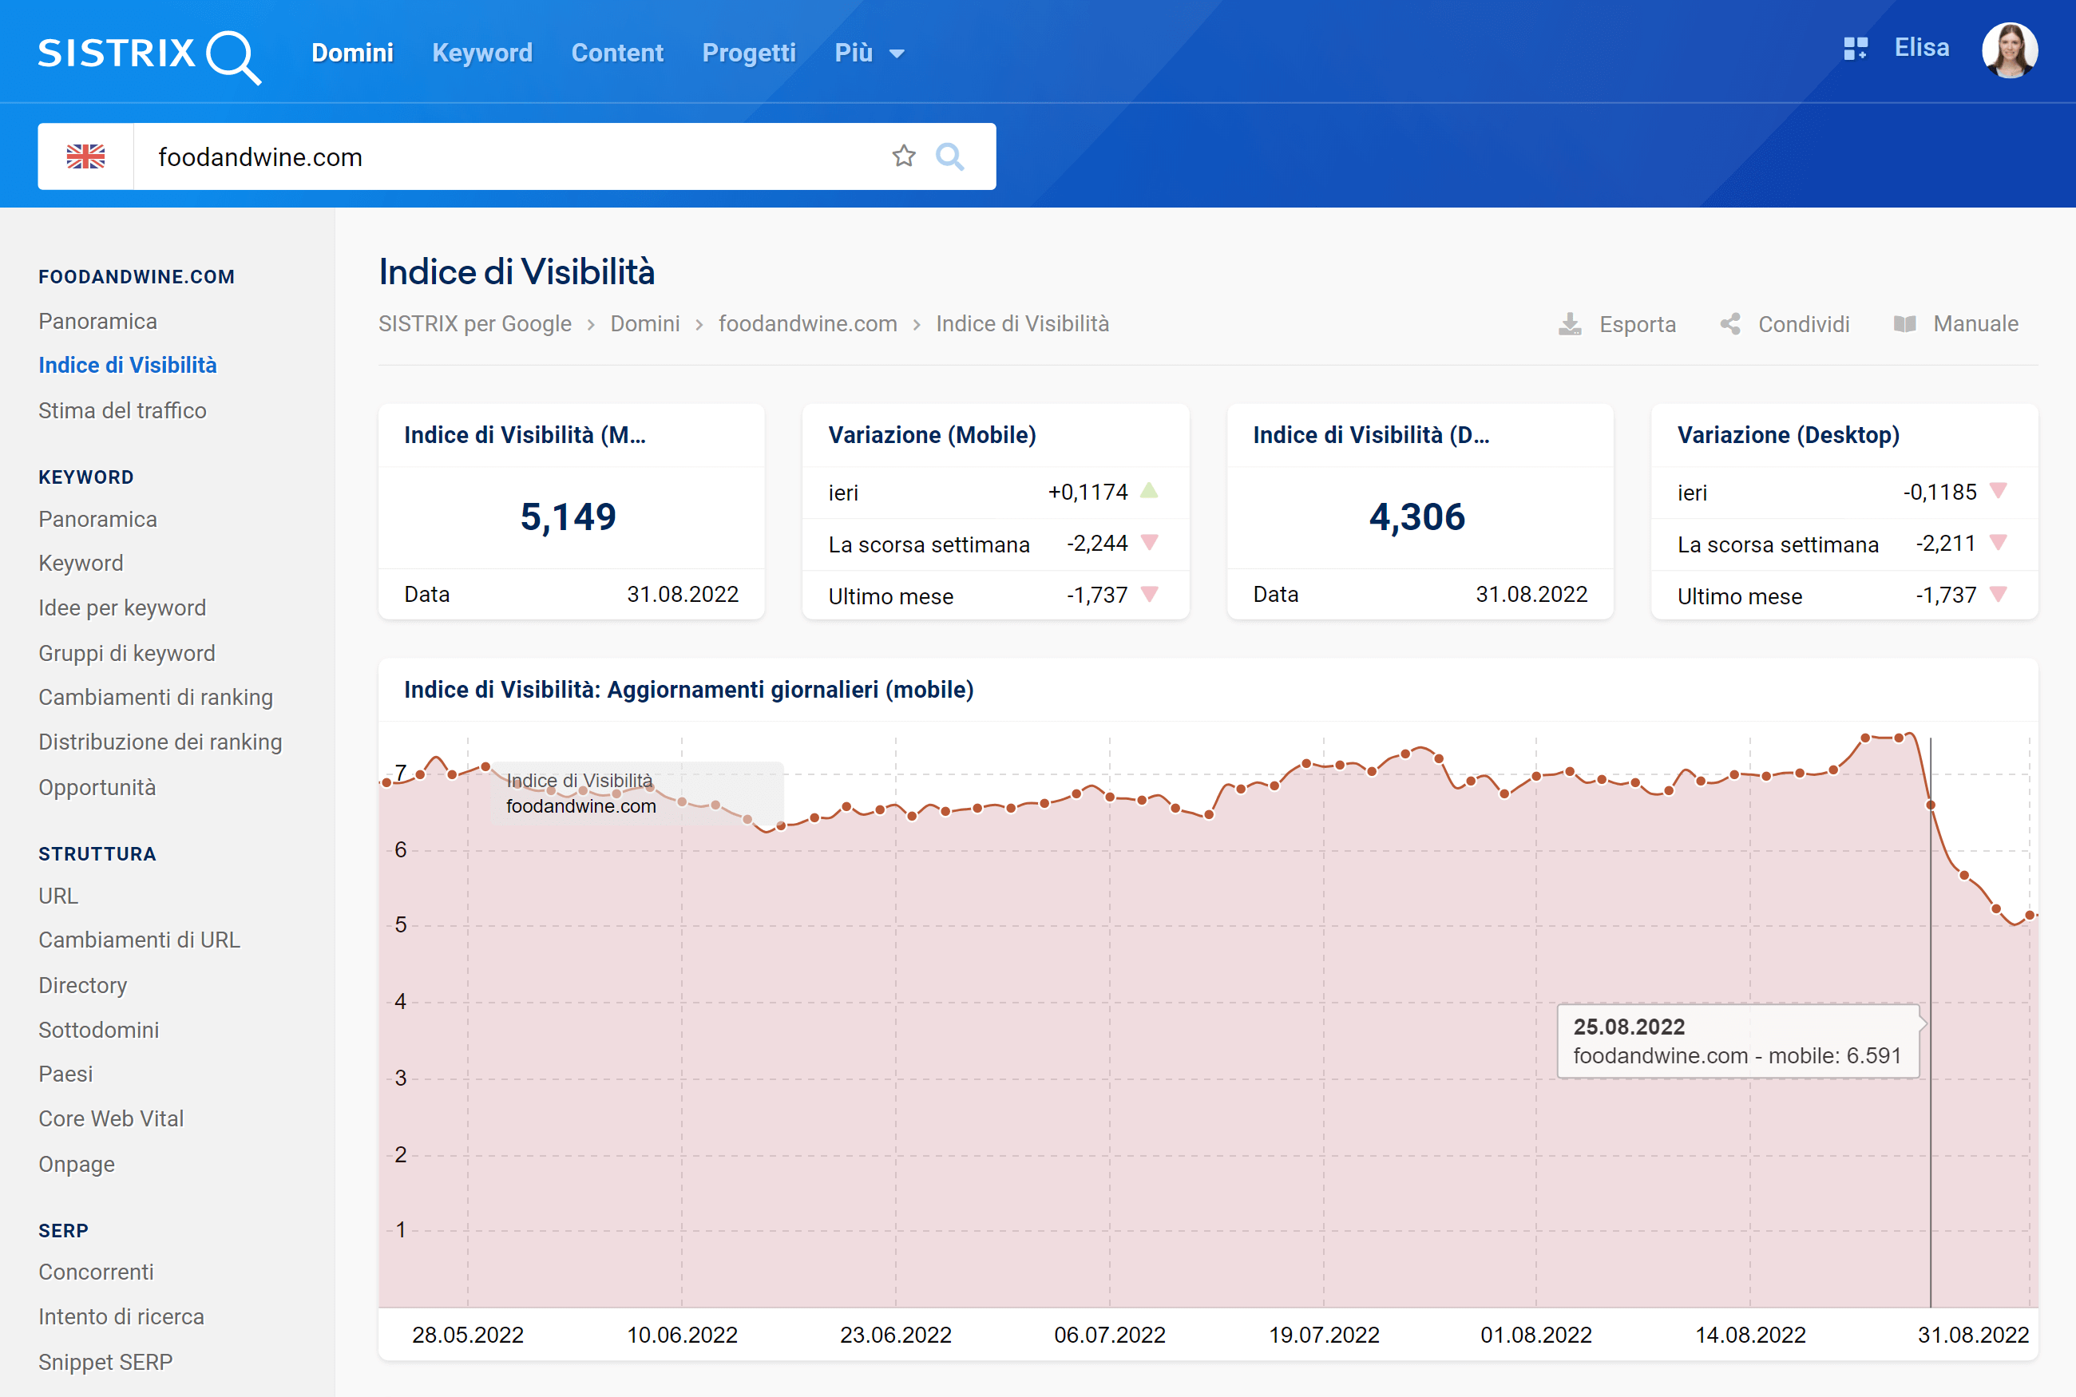Open the Content top menu

pyautogui.click(x=617, y=53)
